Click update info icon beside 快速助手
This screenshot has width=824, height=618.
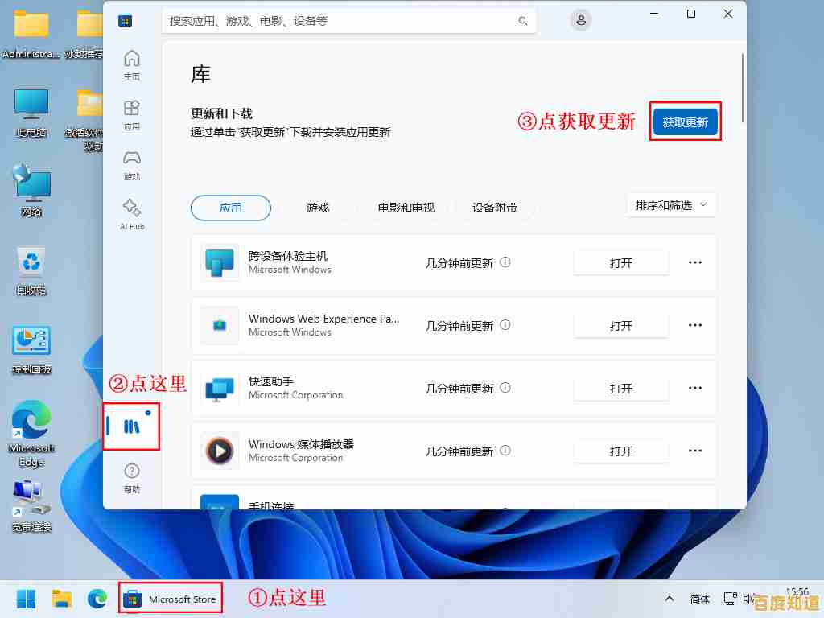tap(505, 387)
